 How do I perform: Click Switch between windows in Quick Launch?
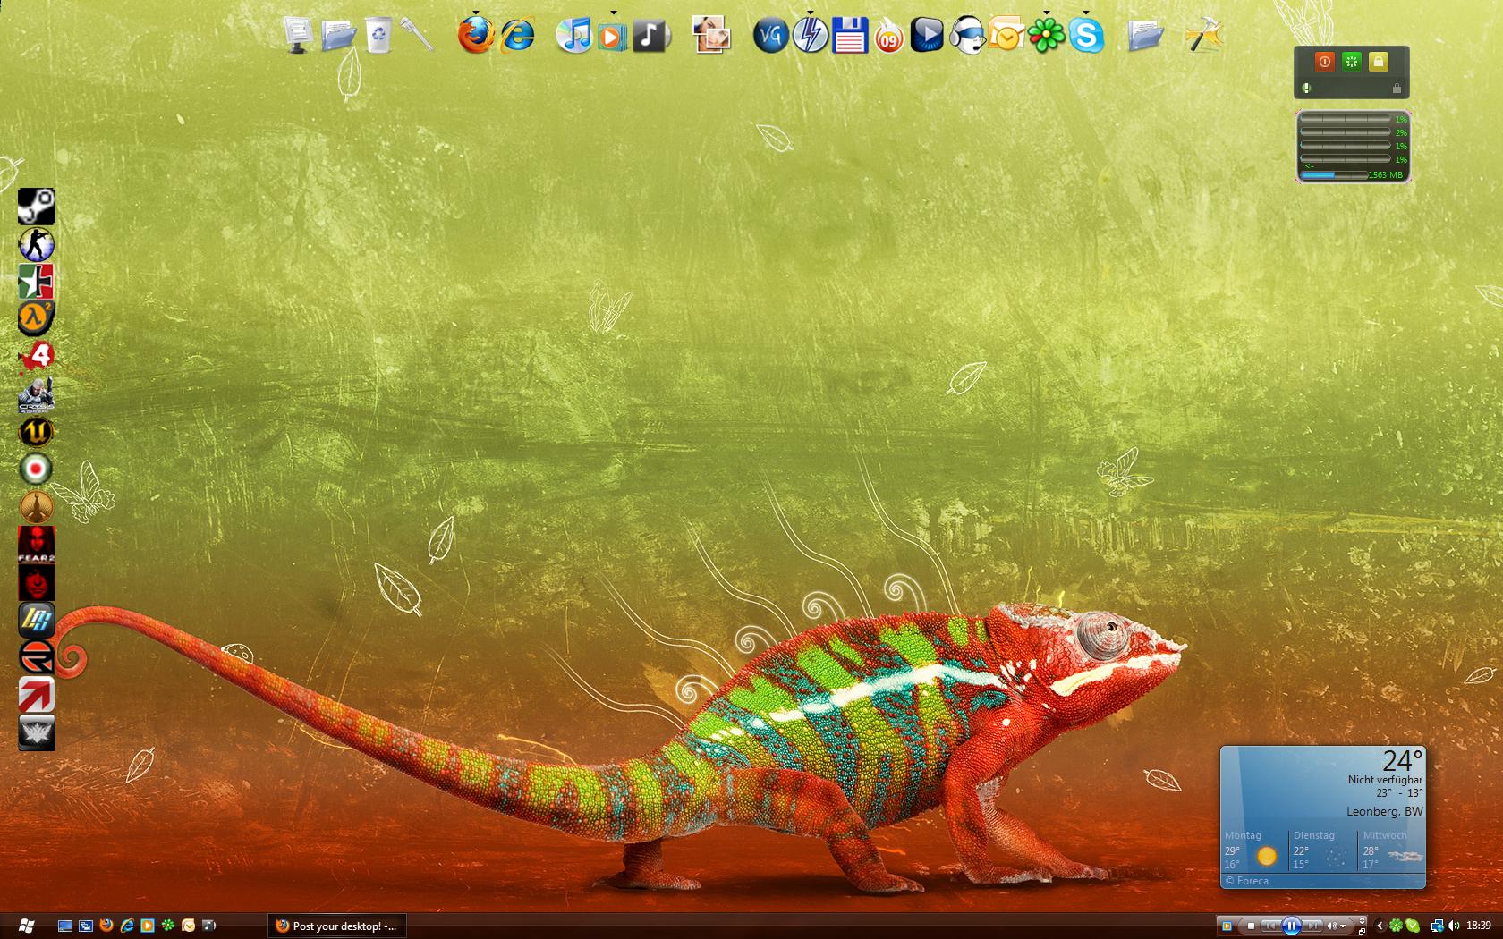[86, 926]
